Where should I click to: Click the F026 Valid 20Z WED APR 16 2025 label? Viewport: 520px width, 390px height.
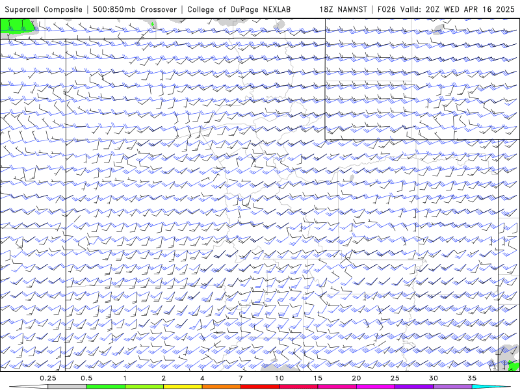point(446,9)
